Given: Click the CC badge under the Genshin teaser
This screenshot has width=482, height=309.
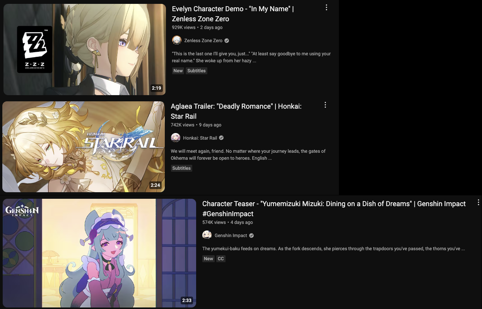Looking at the screenshot, I should pos(220,259).
